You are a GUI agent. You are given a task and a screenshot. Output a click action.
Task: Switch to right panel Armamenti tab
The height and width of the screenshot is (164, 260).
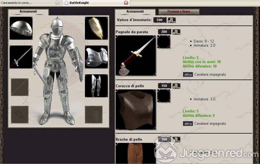pos(135,12)
